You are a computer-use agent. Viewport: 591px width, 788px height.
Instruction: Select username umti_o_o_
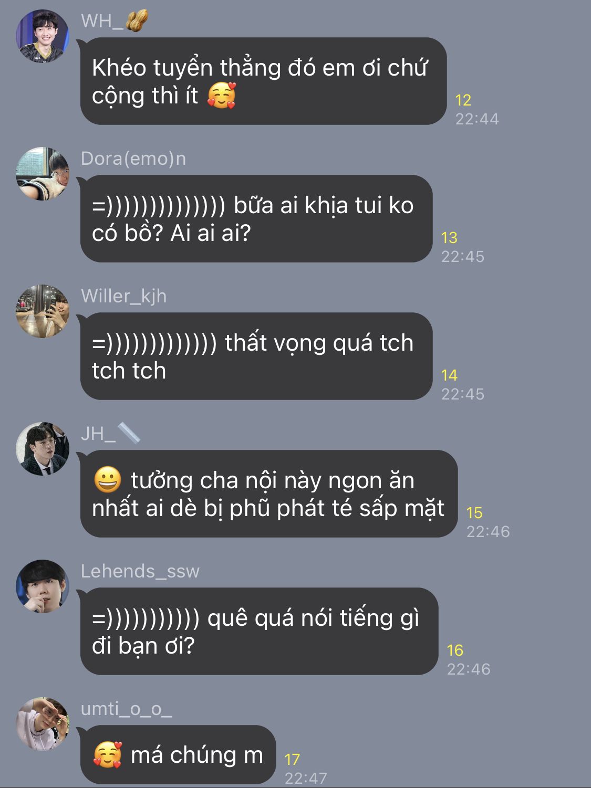(x=127, y=709)
